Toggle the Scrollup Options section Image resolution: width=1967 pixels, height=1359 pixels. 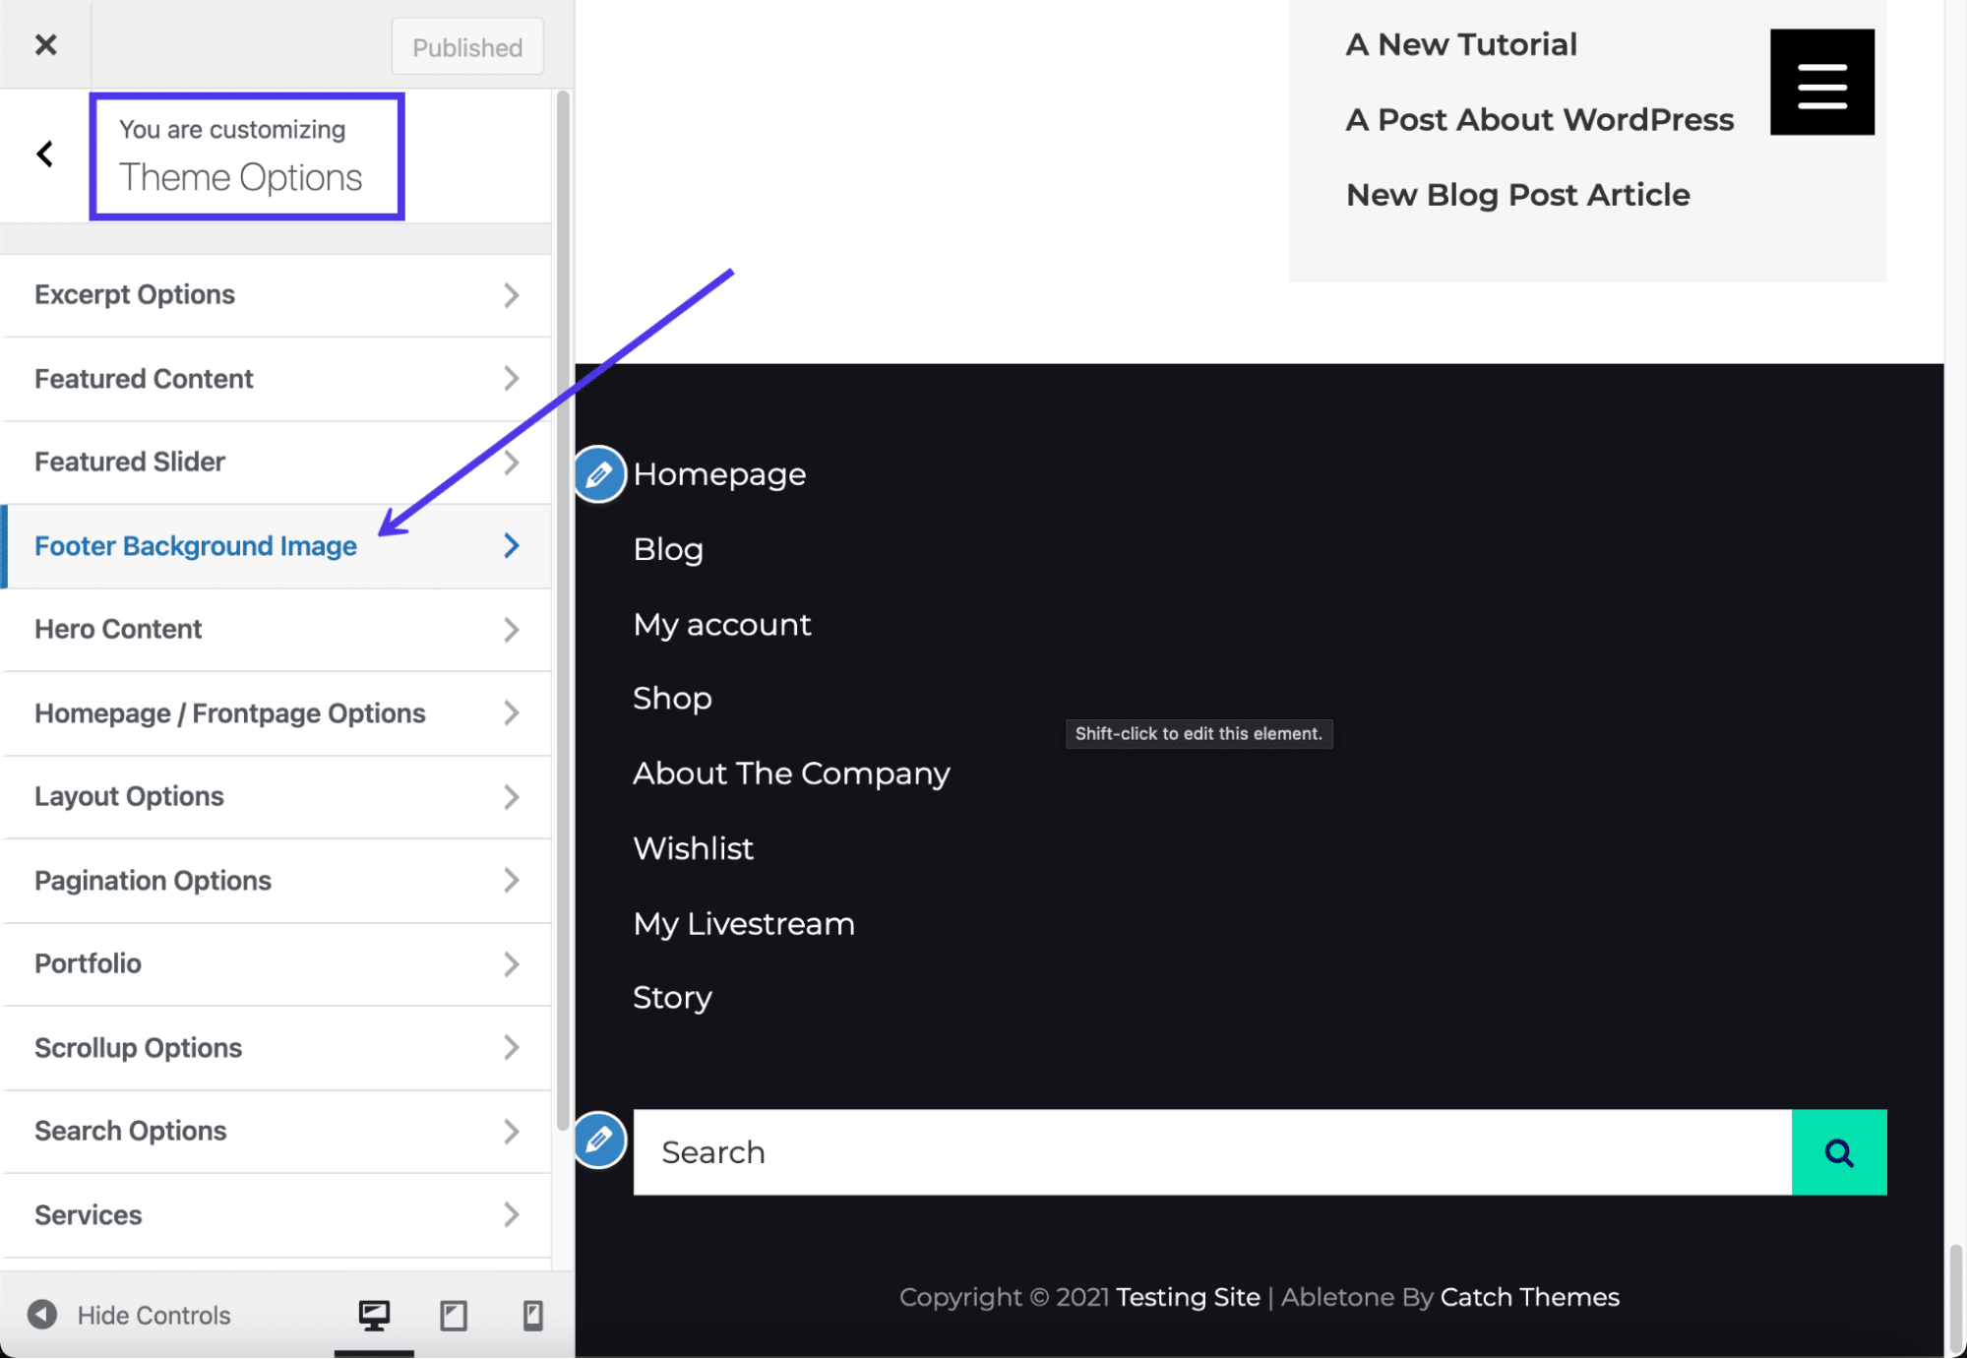[x=275, y=1046]
